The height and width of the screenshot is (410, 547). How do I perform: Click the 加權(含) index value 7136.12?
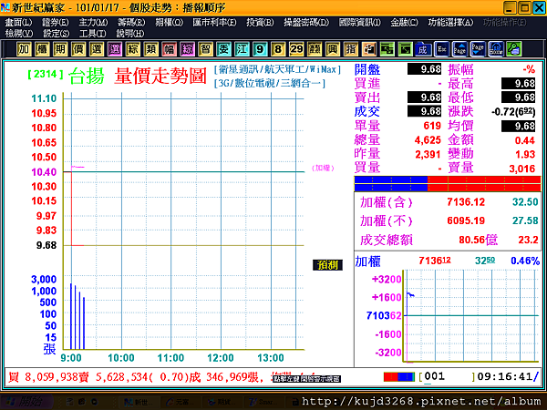pos(466,202)
